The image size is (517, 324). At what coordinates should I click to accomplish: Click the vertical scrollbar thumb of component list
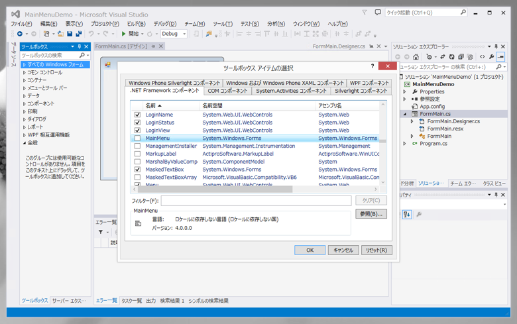click(383, 141)
